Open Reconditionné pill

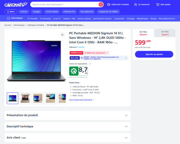pyautogui.click(x=87, y=12)
